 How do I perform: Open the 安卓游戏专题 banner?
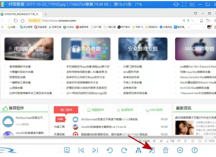[143, 49]
